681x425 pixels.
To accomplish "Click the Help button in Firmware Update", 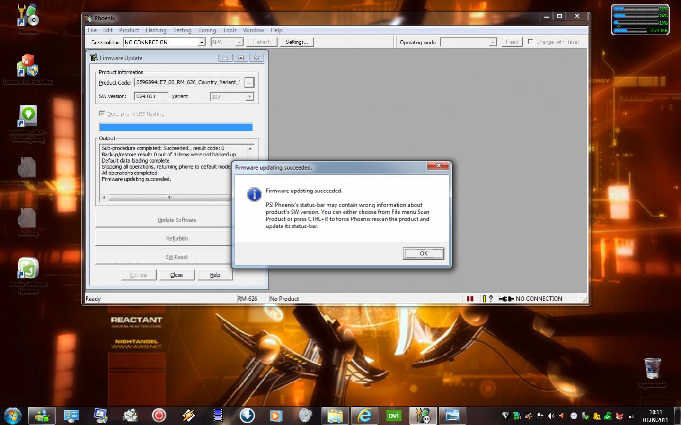I will coord(215,275).
